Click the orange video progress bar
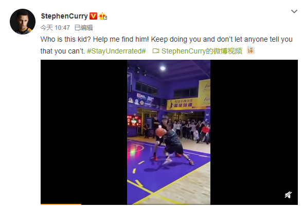303x208 pixels. click(x=61, y=204)
